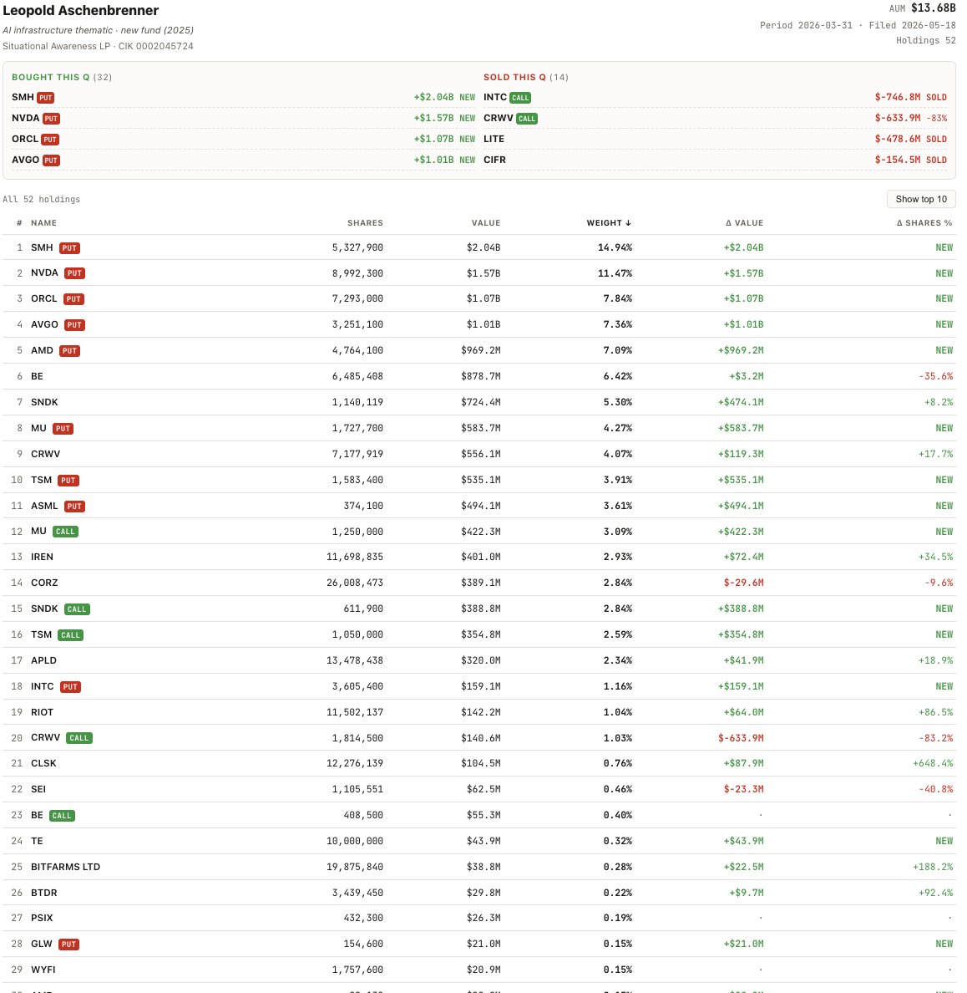Screen dimensions: 967x993
Task: Click LITE in the Sold This Q list
Action: 494,140
